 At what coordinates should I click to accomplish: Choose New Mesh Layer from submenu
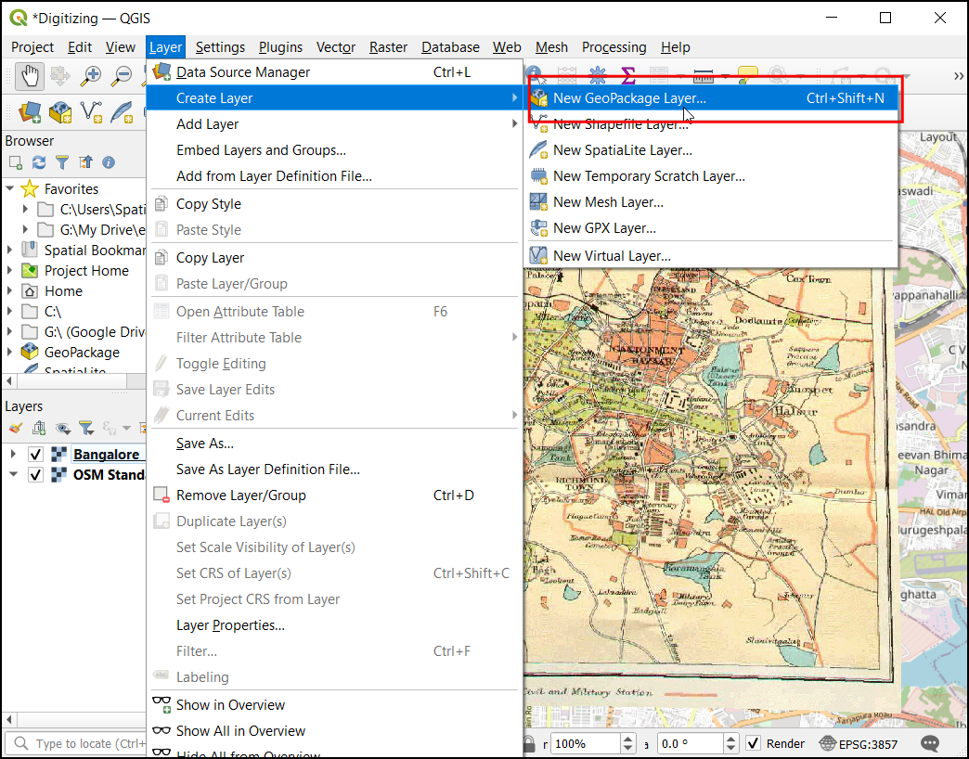pos(711,202)
